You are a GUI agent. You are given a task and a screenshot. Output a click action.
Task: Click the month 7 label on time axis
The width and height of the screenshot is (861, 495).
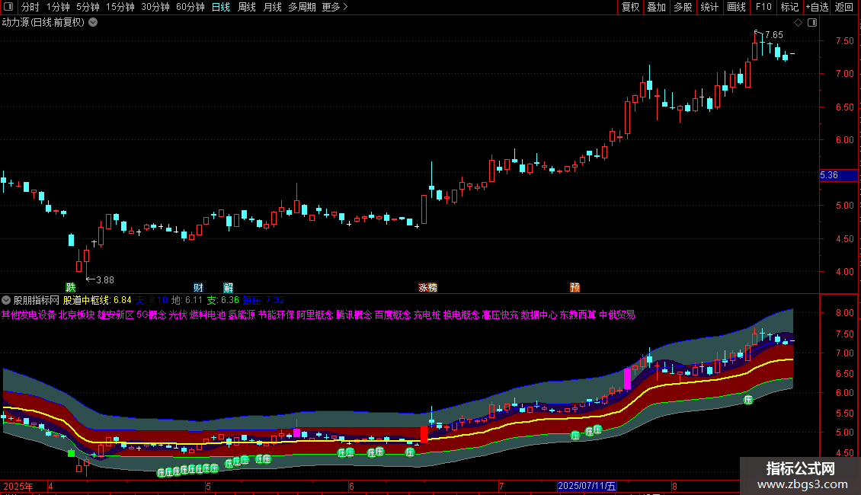pyautogui.click(x=501, y=486)
